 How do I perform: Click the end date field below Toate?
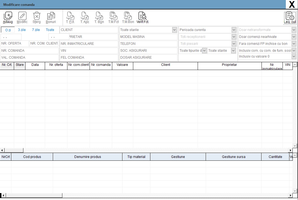click(59, 37)
